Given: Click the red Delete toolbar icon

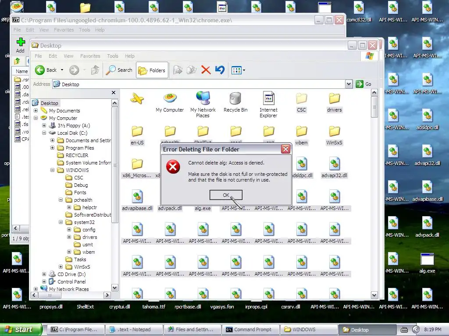Looking at the screenshot, I should point(206,70).
